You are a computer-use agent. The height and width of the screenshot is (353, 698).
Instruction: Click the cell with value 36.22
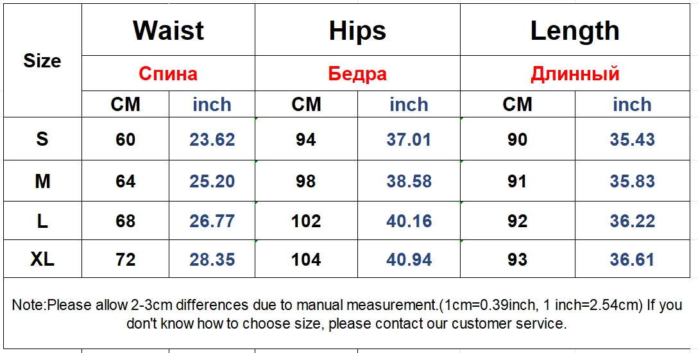(x=633, y=221)
